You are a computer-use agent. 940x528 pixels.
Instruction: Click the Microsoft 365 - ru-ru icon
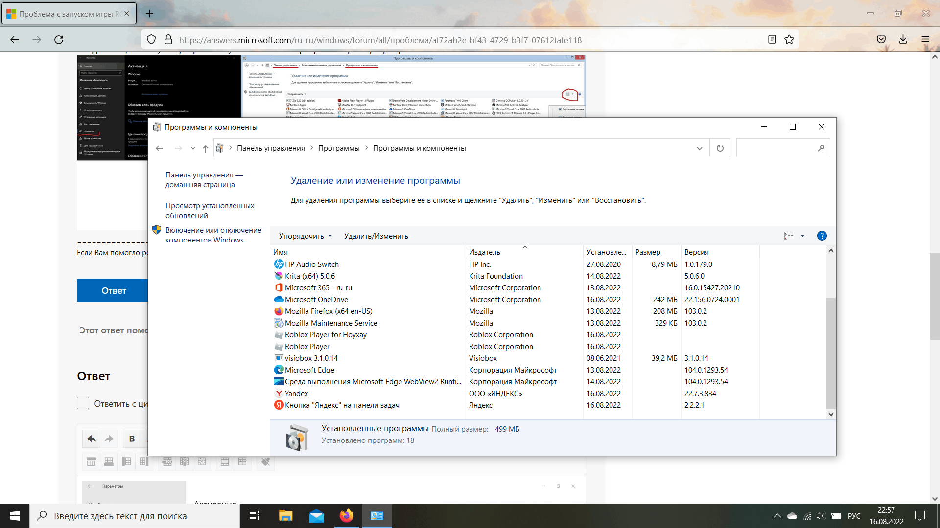[279, 287]
